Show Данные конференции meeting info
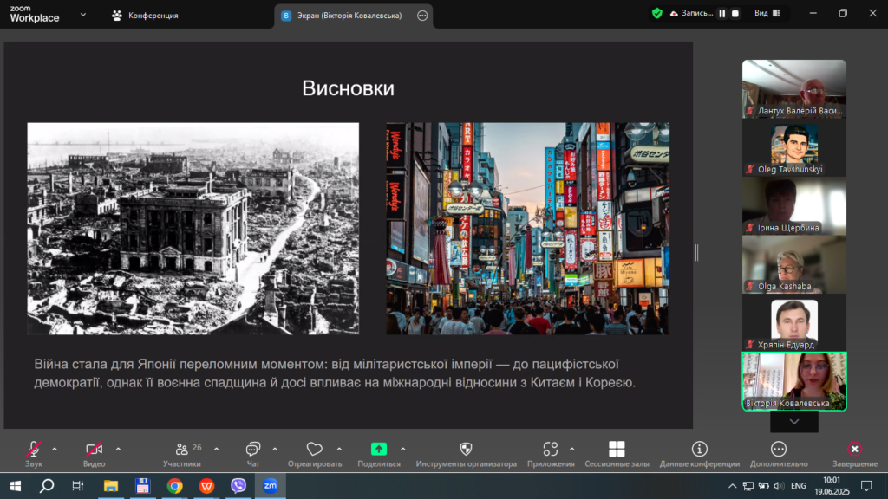Image resolution: width=888 pixels, height=499 pixels. [699, 449]
